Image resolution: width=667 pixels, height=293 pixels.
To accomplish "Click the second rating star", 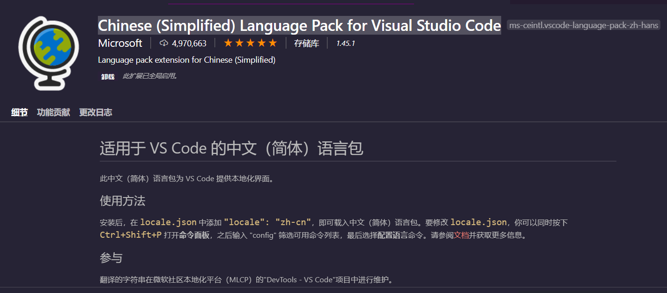I will pyautogui.click(x=238, y=43).
